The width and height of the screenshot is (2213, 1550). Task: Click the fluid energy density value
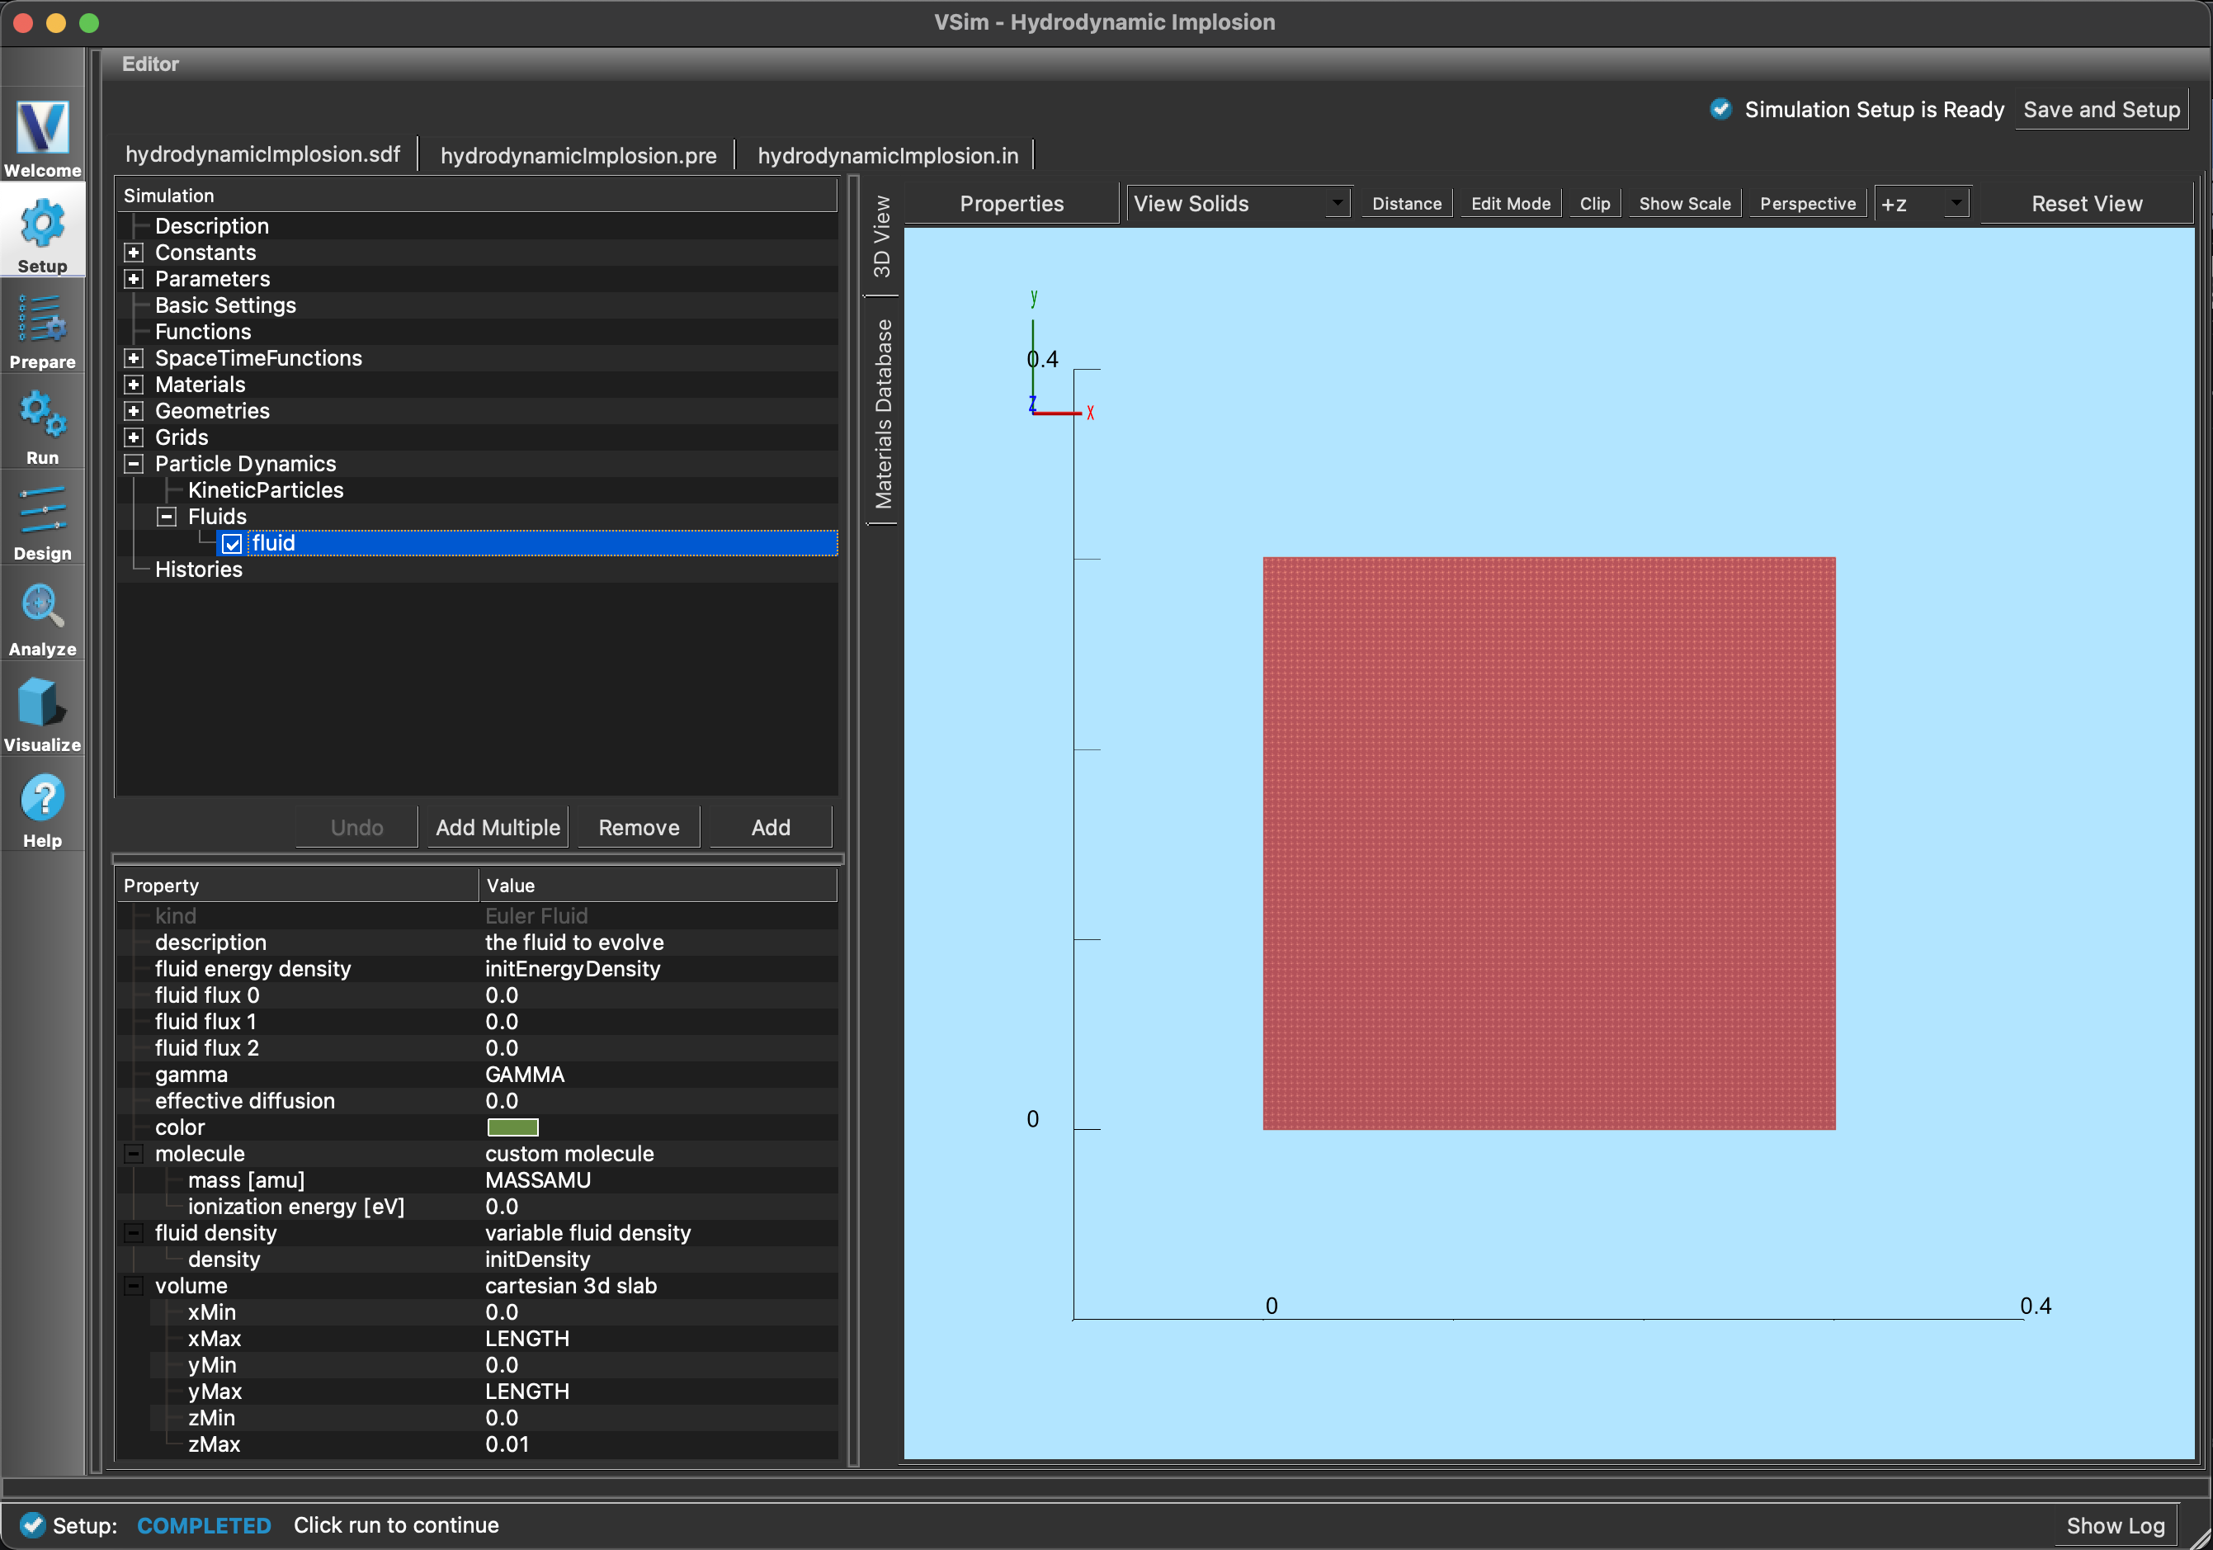(x=573, y=969)
